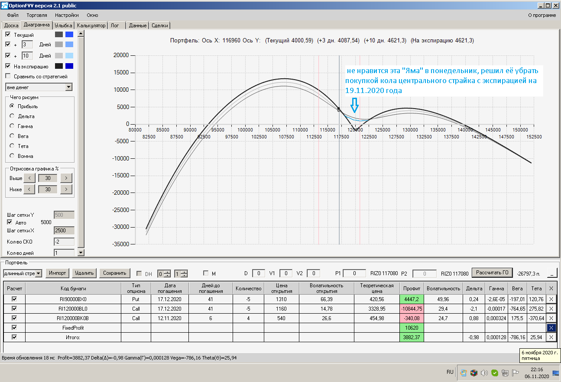
Task: Open the "вне денег" strategy dropdown
Action: point(68,87)
